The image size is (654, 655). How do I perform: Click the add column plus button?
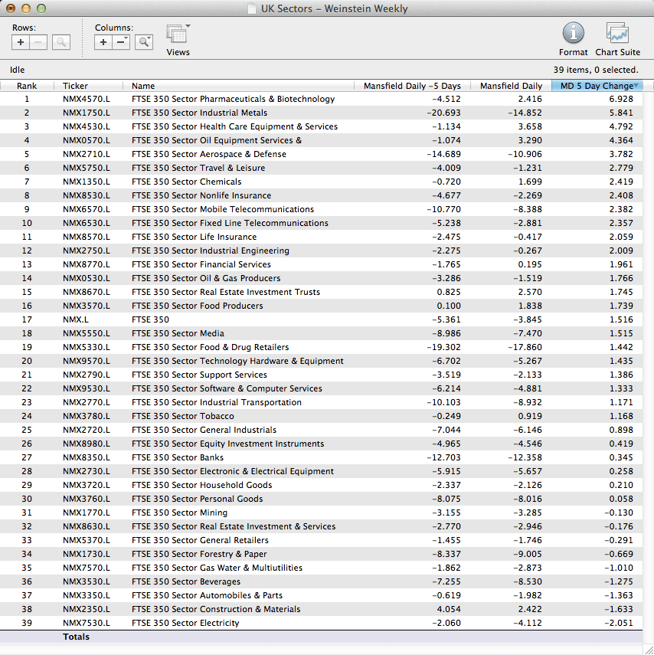pyautogui.click(x=103, y=42)
